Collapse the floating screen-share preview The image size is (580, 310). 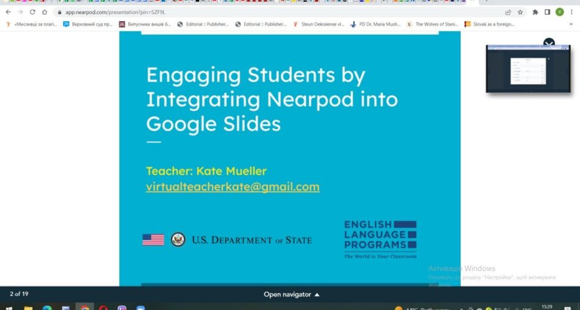click(549, 43)
